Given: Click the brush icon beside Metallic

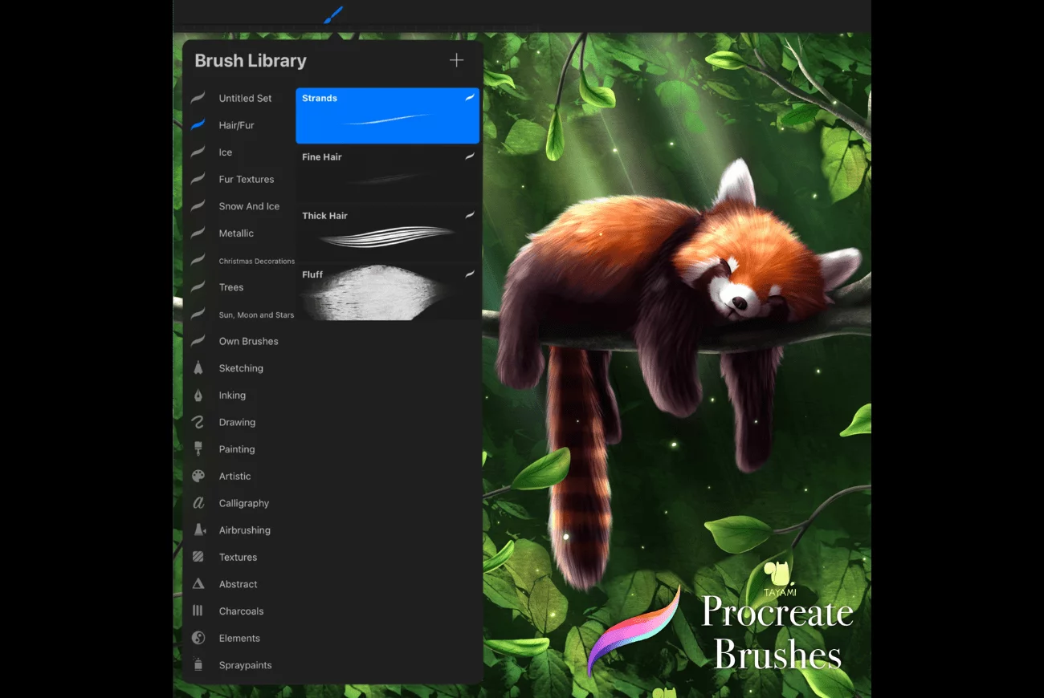Looking at the screenshot, I should 198,233.
